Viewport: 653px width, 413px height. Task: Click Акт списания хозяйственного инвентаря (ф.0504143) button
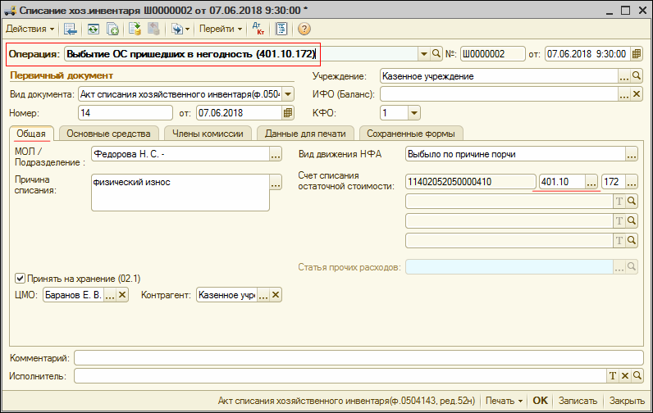(346, 401)
